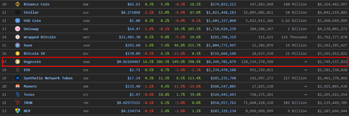Open the Synthetix Network Token link

[x=48, y=78]
